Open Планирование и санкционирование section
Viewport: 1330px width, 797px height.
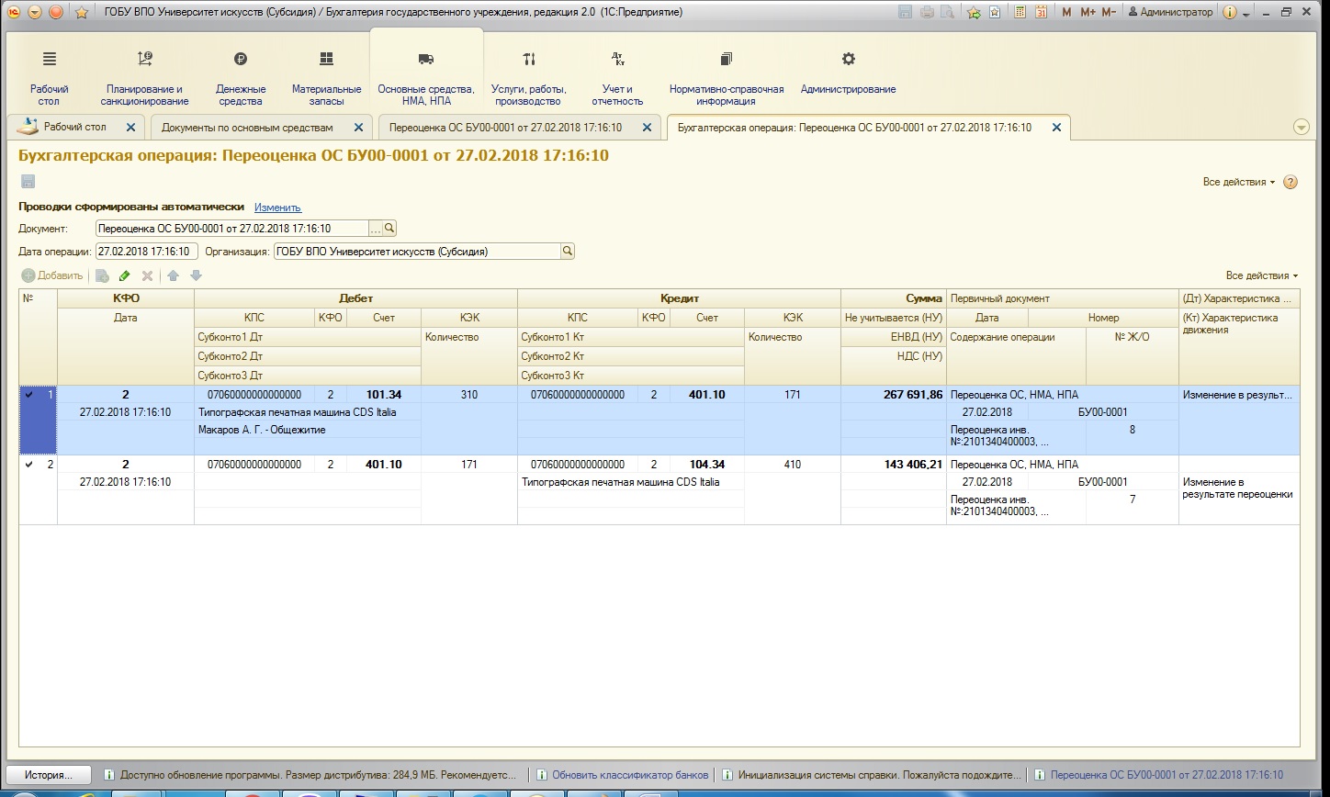coord(144,77)
